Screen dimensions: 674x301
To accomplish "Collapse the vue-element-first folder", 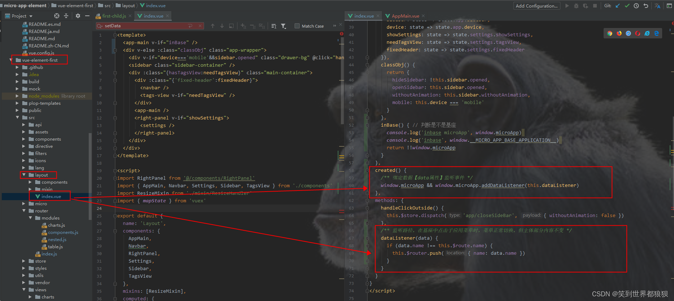I will [x=11, y=60].
